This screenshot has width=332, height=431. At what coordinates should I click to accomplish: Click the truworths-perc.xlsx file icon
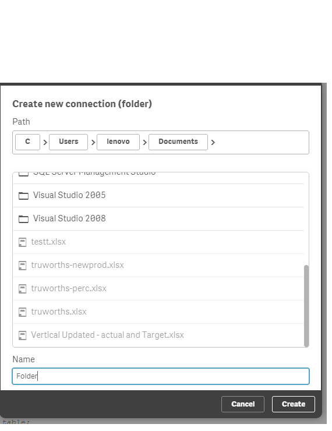click(x=22, y=289)
